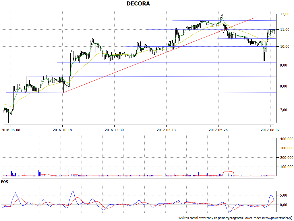Click the tallest volume spike bar
The width and height of the screenshot is (294, 221).
coord(224,157)
